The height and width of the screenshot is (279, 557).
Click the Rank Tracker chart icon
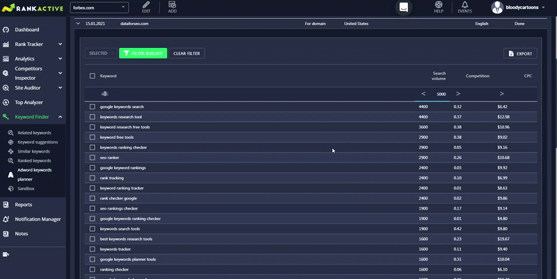(6, 44)
